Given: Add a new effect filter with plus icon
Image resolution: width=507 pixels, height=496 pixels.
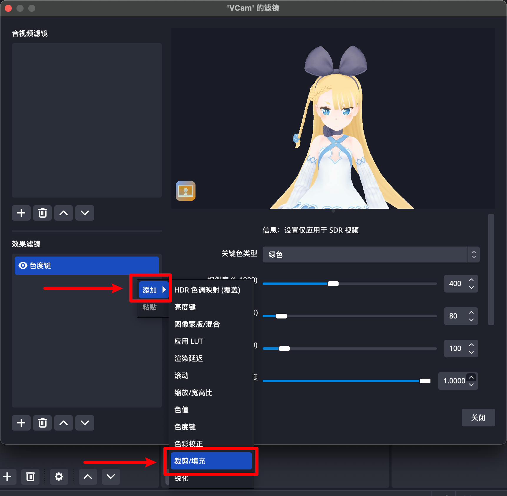Looking at the screenshot, I should pos(21,423).
